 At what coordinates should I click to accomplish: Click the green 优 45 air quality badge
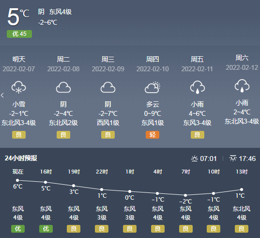[19, 34]
